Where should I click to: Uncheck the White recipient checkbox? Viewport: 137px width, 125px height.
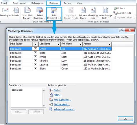click(35, 57)
